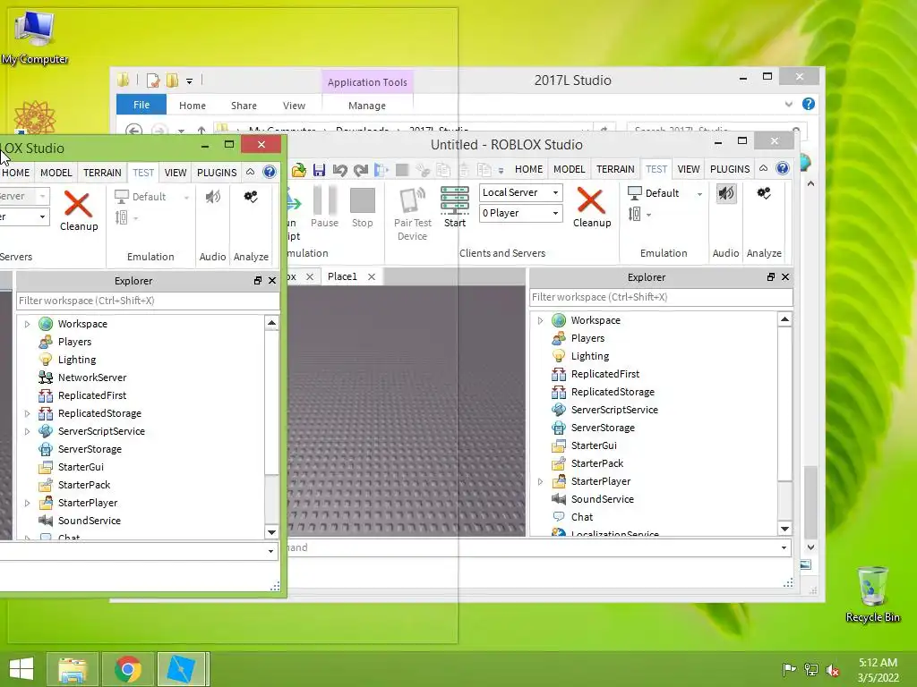Open the command bar dropdown in Untitled Studio
This screenshot has height=687, width=917.
784,547
